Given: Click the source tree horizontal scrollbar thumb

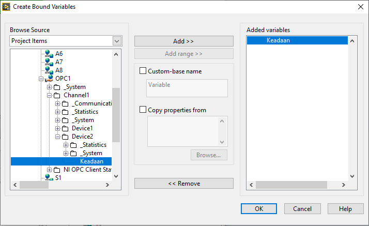Looking at the screenshot, I should click(34, 185).
